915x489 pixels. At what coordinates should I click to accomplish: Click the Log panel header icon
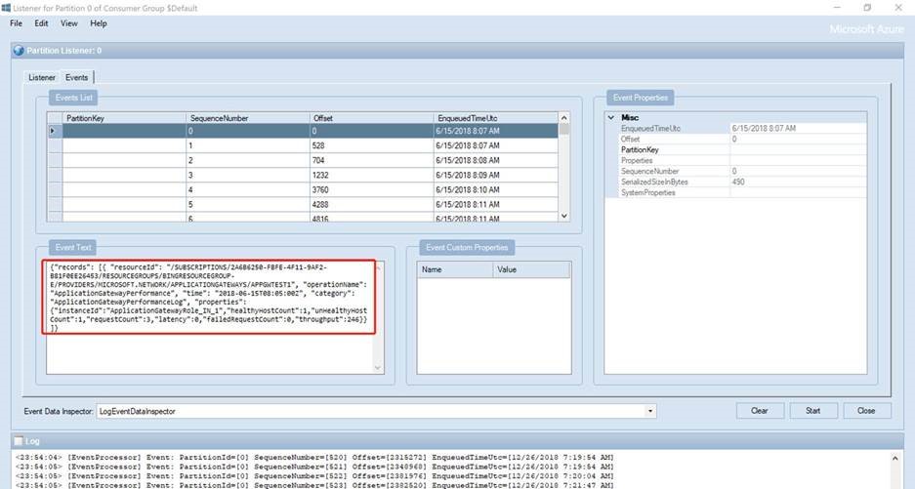tap(18, 441)
